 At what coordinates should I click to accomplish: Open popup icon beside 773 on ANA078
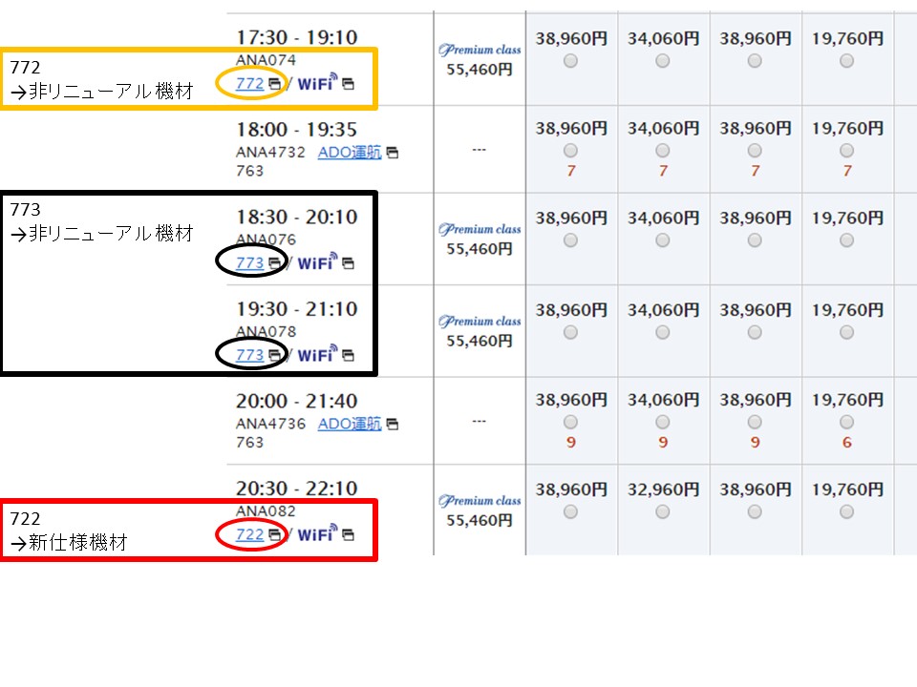click(274, 355)
